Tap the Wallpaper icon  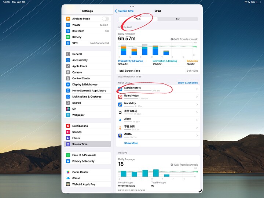pos(68,115)
